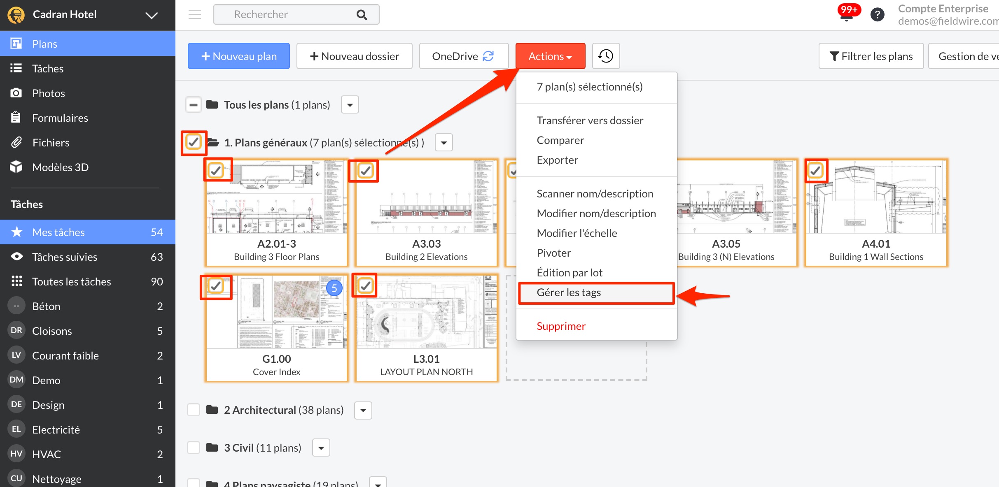Click the hamburger menu icon beside search

coord(195,14)
